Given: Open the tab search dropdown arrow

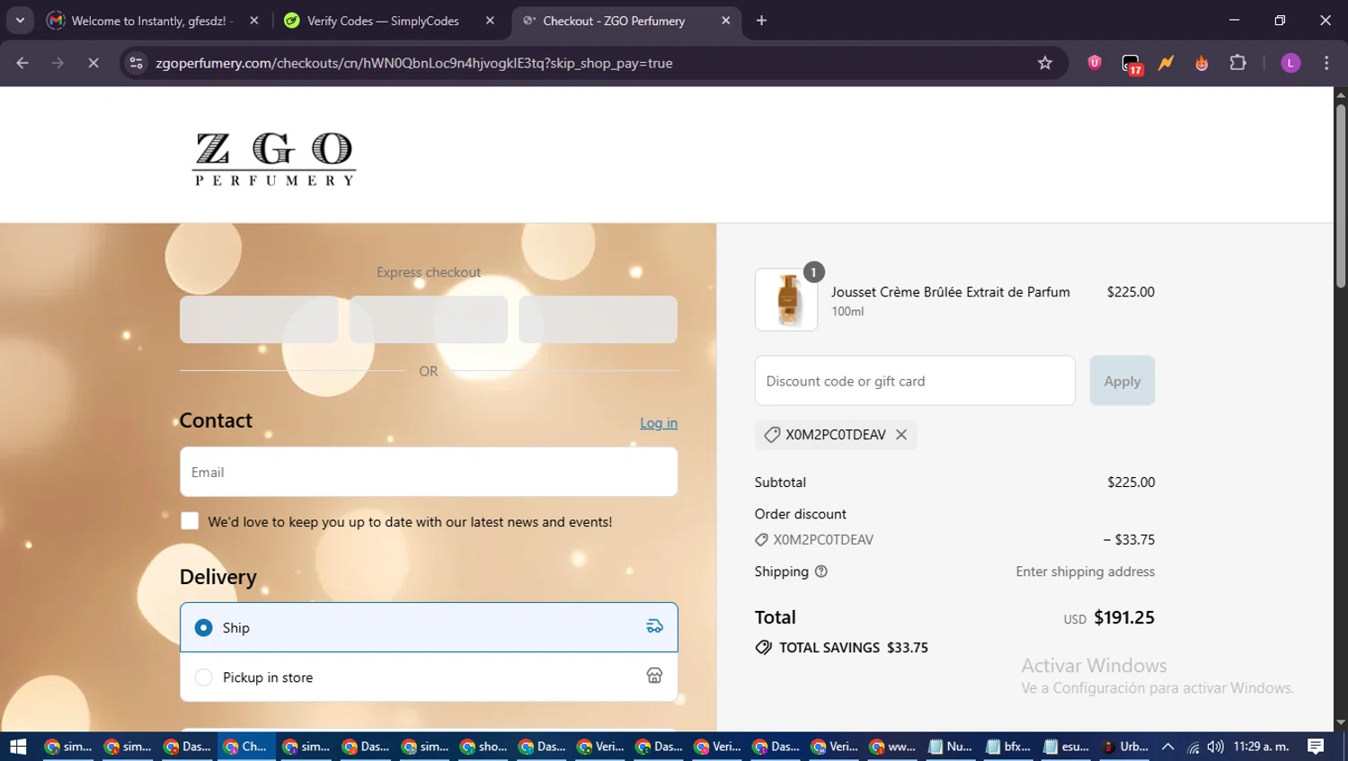Looking at the screenshot, I should (20, 20).
